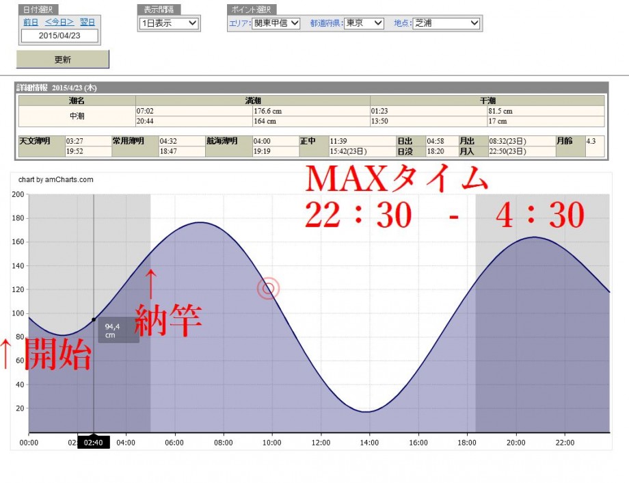Click the 94.4 cm tooltip balloon
Image resolution: width=629 pixels, height=483 pixels.
tap(118, 330)
